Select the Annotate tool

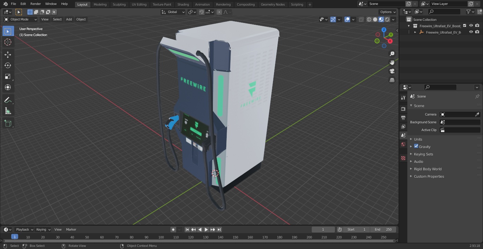[8, 100]
